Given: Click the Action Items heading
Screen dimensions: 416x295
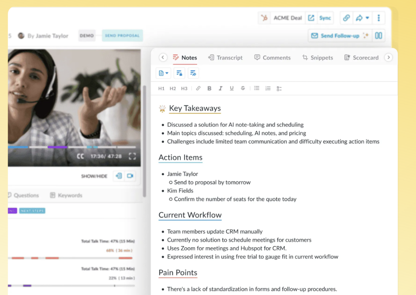Looking at the screenshot, I should coord(180,157).
